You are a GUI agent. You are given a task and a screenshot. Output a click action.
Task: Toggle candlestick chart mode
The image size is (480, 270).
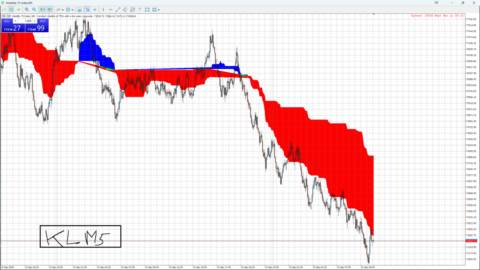tap(11, 10)
